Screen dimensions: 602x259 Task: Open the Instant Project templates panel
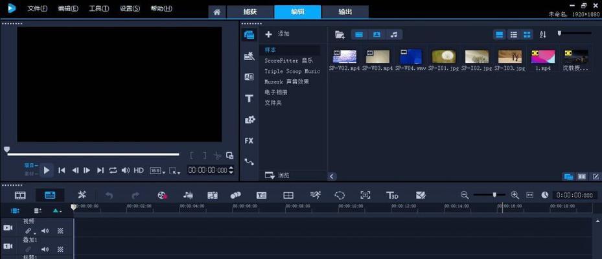pyautogui.click(x=249, y=56)
